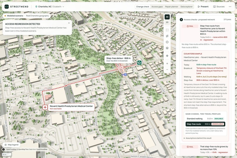Click the Sources book icon
The width and height of the screenshot is (237, 158).
[214, 7]
